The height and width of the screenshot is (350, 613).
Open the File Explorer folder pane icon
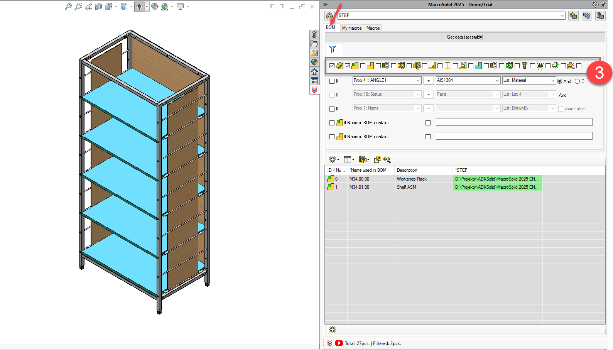pyautogui.click(x=314, y=44)
